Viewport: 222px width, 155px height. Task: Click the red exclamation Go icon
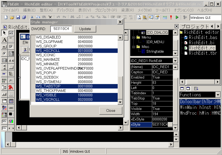171,18
